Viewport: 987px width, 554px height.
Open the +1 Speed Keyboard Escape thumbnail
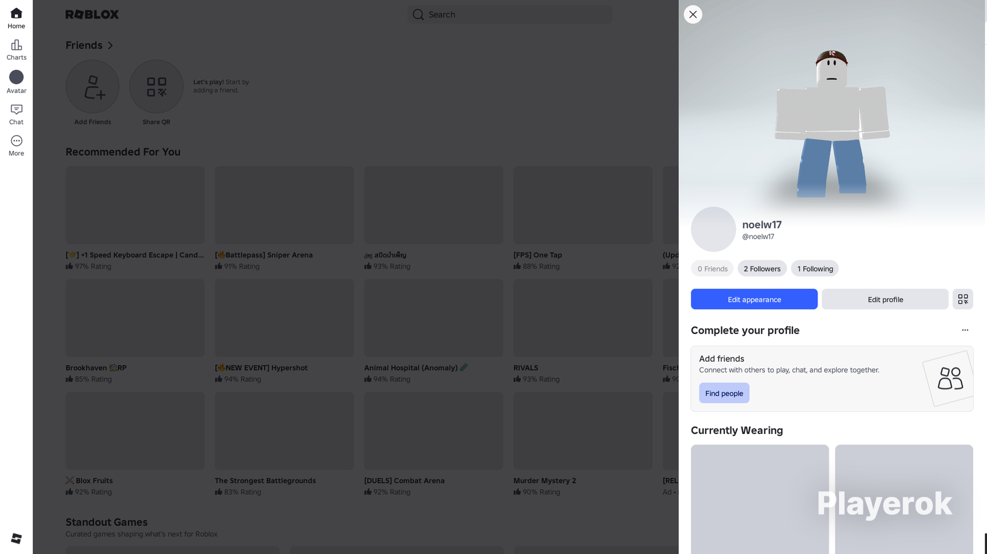click(x=135, y=205)
